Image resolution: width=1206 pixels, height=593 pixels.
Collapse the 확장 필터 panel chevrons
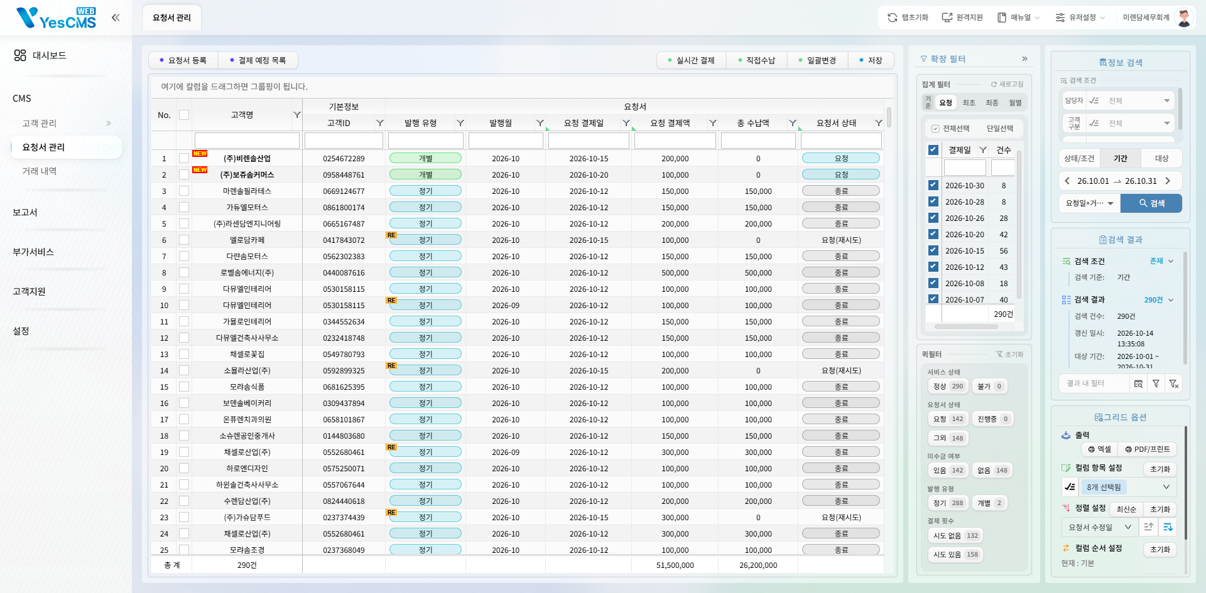click(x=1024, y=59)
